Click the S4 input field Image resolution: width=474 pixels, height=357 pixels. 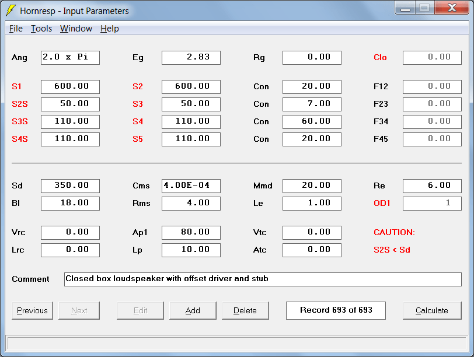[x=191, y=122]
